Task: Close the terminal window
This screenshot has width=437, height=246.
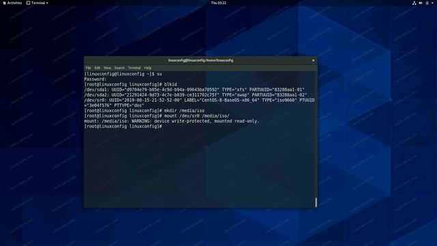Action: point(313,60)
